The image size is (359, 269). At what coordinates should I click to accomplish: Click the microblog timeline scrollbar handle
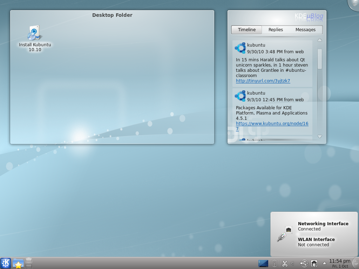point(320,59)
